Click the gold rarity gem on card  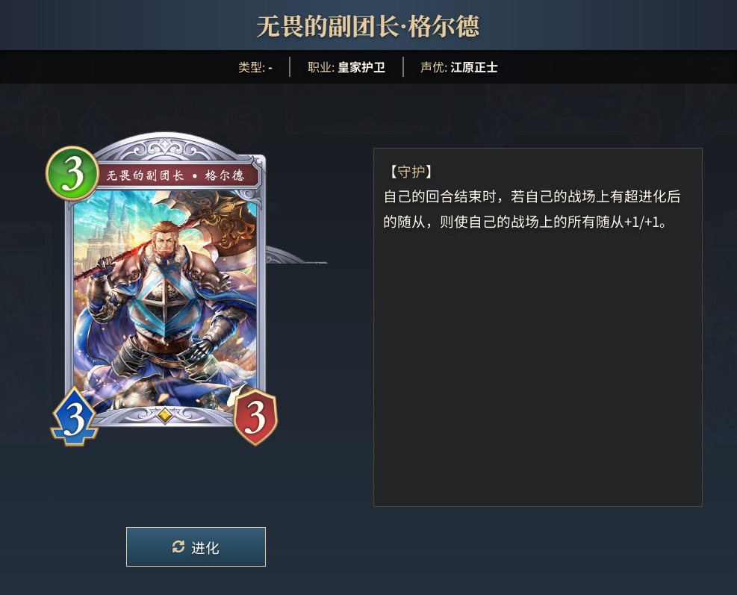pos(164,415)
